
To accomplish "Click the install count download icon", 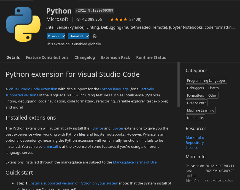I will coord(79,19).
